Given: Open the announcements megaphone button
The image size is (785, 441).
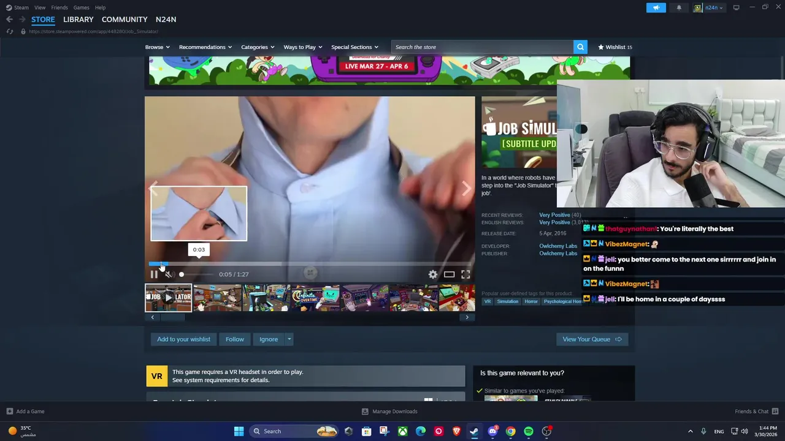Looking at the screenshot, I should [656, 7].
